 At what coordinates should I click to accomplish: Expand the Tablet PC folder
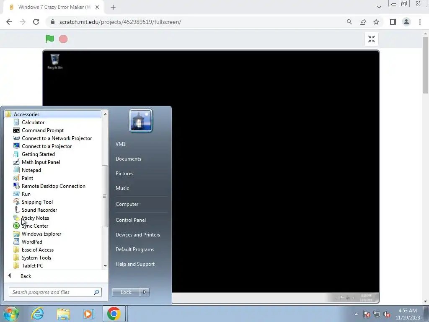click(x=32, y=265)
